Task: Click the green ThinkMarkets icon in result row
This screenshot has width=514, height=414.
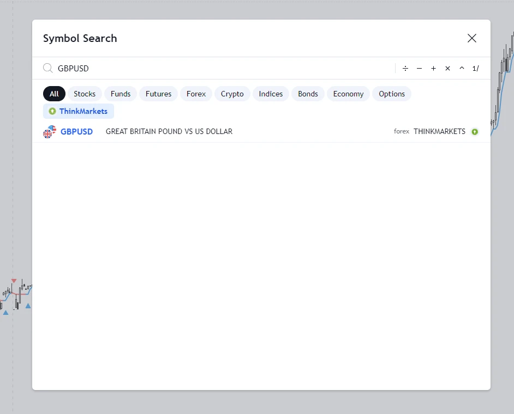Action: (475, 132)
